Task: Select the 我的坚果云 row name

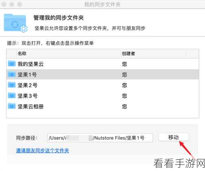Action: tap(31, 64)
